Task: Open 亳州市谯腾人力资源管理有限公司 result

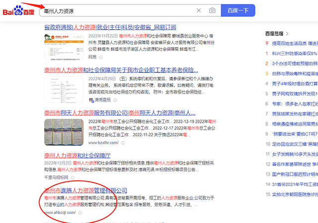Action: click(85, 204)
